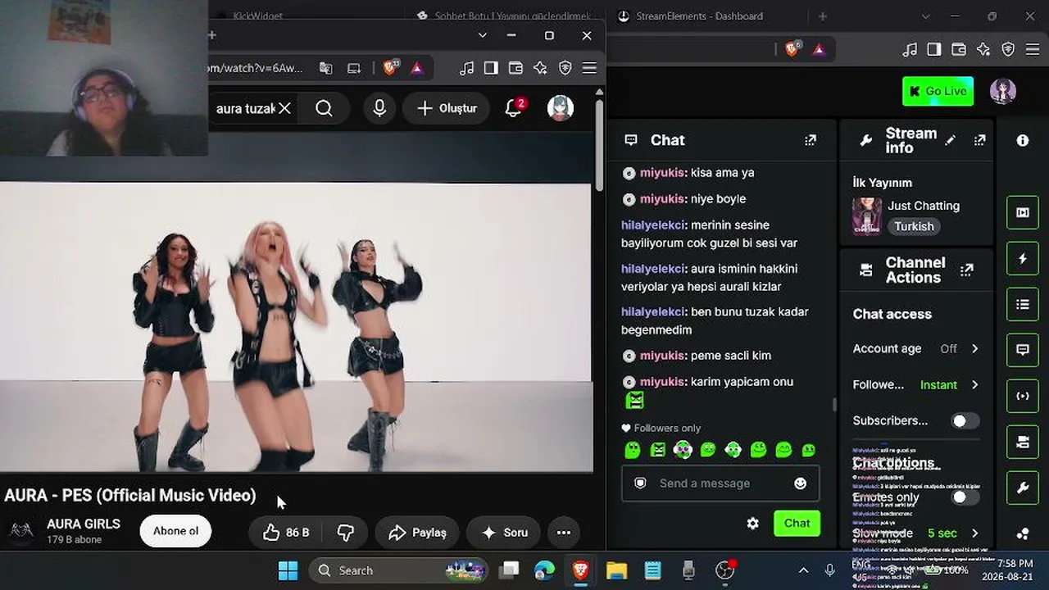Pop out the Channel Actions panel

967,270
